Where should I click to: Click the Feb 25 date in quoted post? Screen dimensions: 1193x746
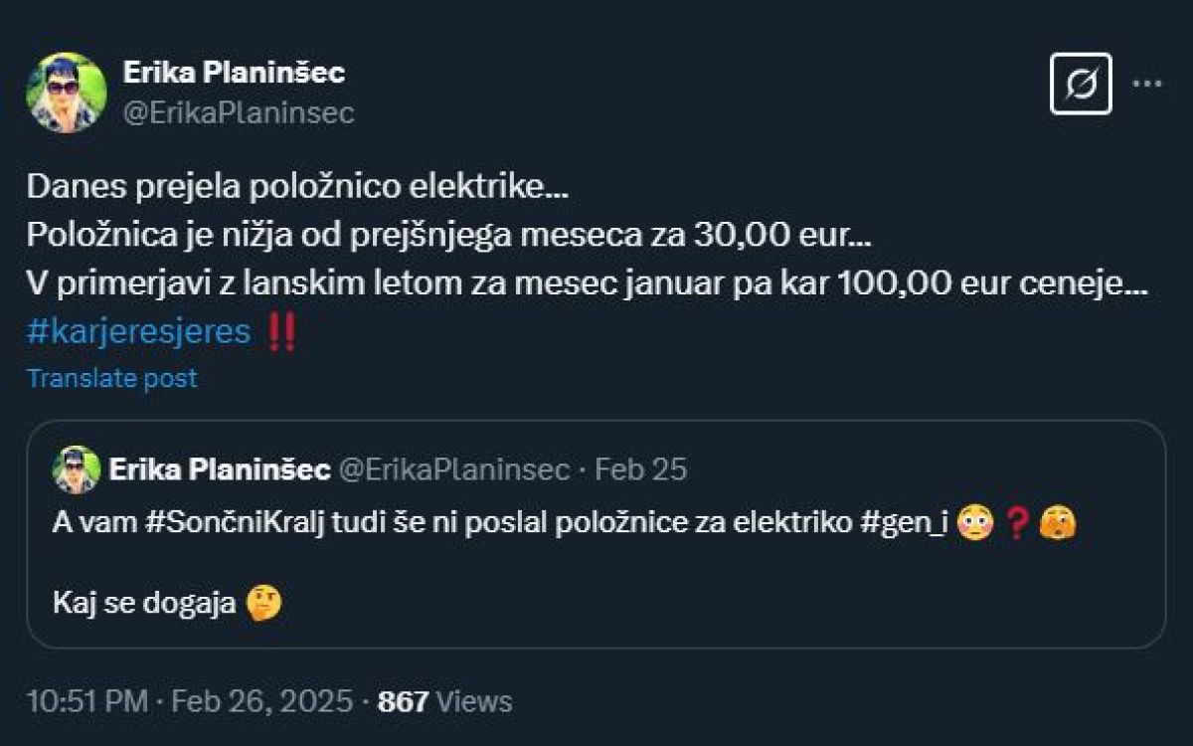pyautogui.click(x=640, y=469)
